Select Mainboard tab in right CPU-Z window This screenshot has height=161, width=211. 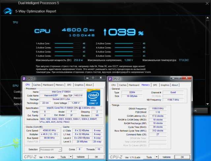[x=134, y=85]
